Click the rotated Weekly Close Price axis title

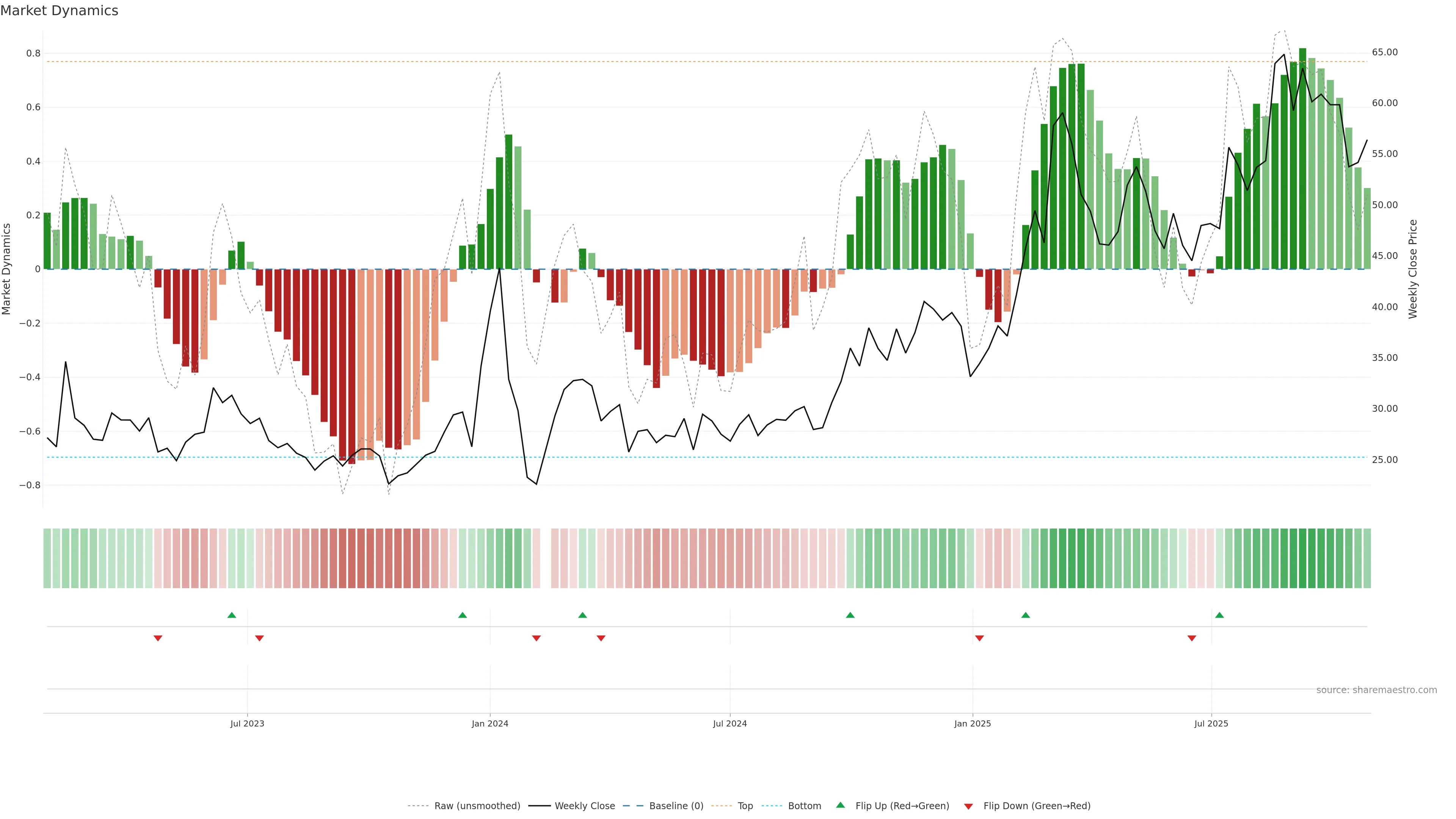(1412, 269)
